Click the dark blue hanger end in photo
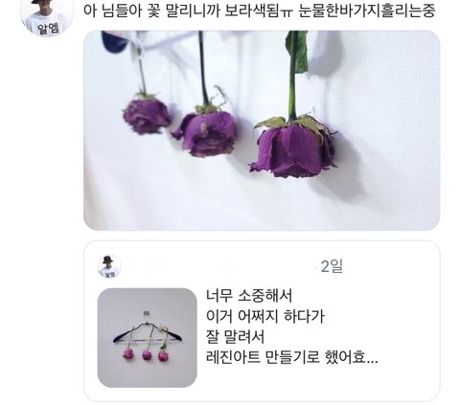 pos(113,41)
